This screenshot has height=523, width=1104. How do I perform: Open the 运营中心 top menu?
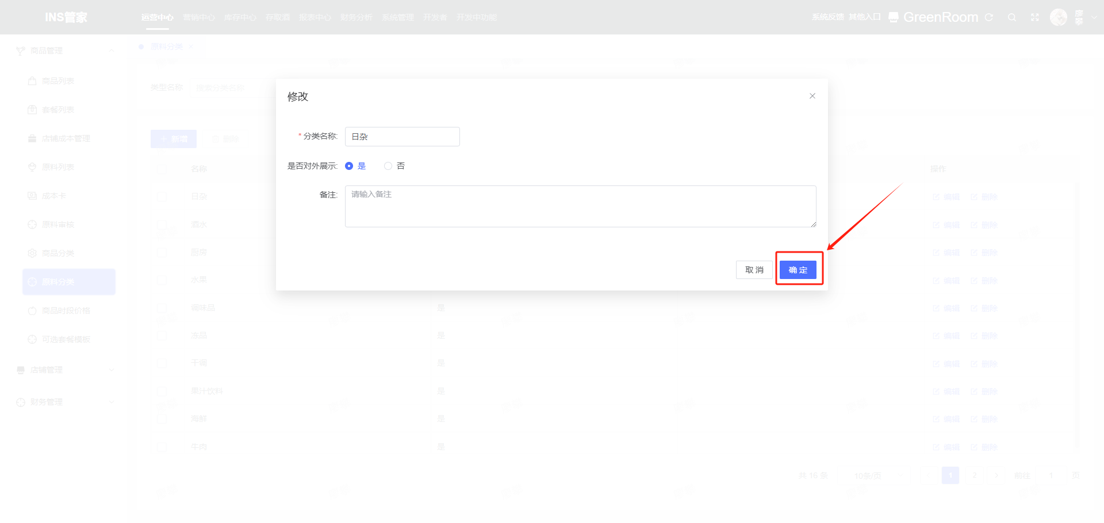(158, 17)
